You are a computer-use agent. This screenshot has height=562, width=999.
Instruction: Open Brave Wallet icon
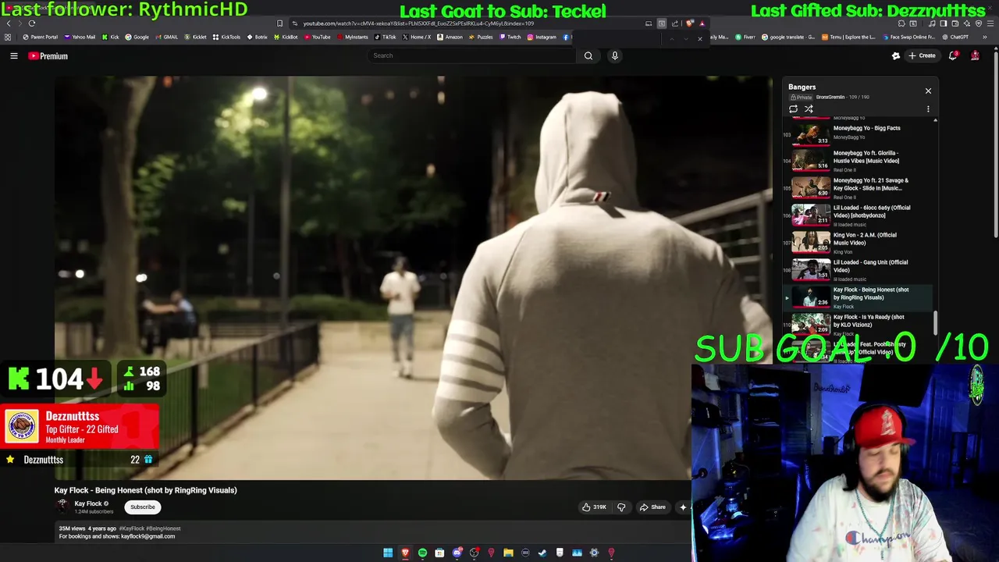coord(955,23)
